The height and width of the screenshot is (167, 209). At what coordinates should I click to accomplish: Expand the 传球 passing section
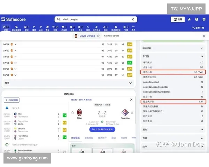point(173,138)
